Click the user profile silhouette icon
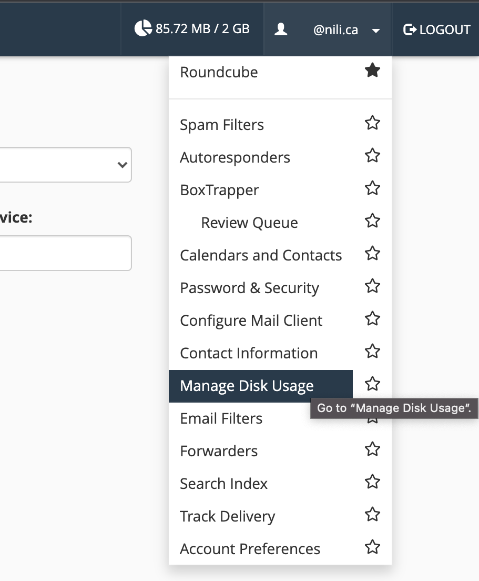 click(281, 29)
